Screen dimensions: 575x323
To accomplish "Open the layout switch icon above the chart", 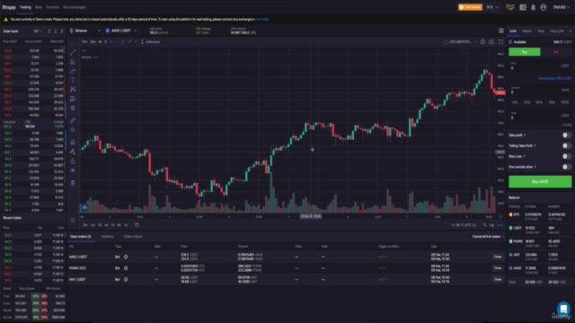I will (501, 31).
